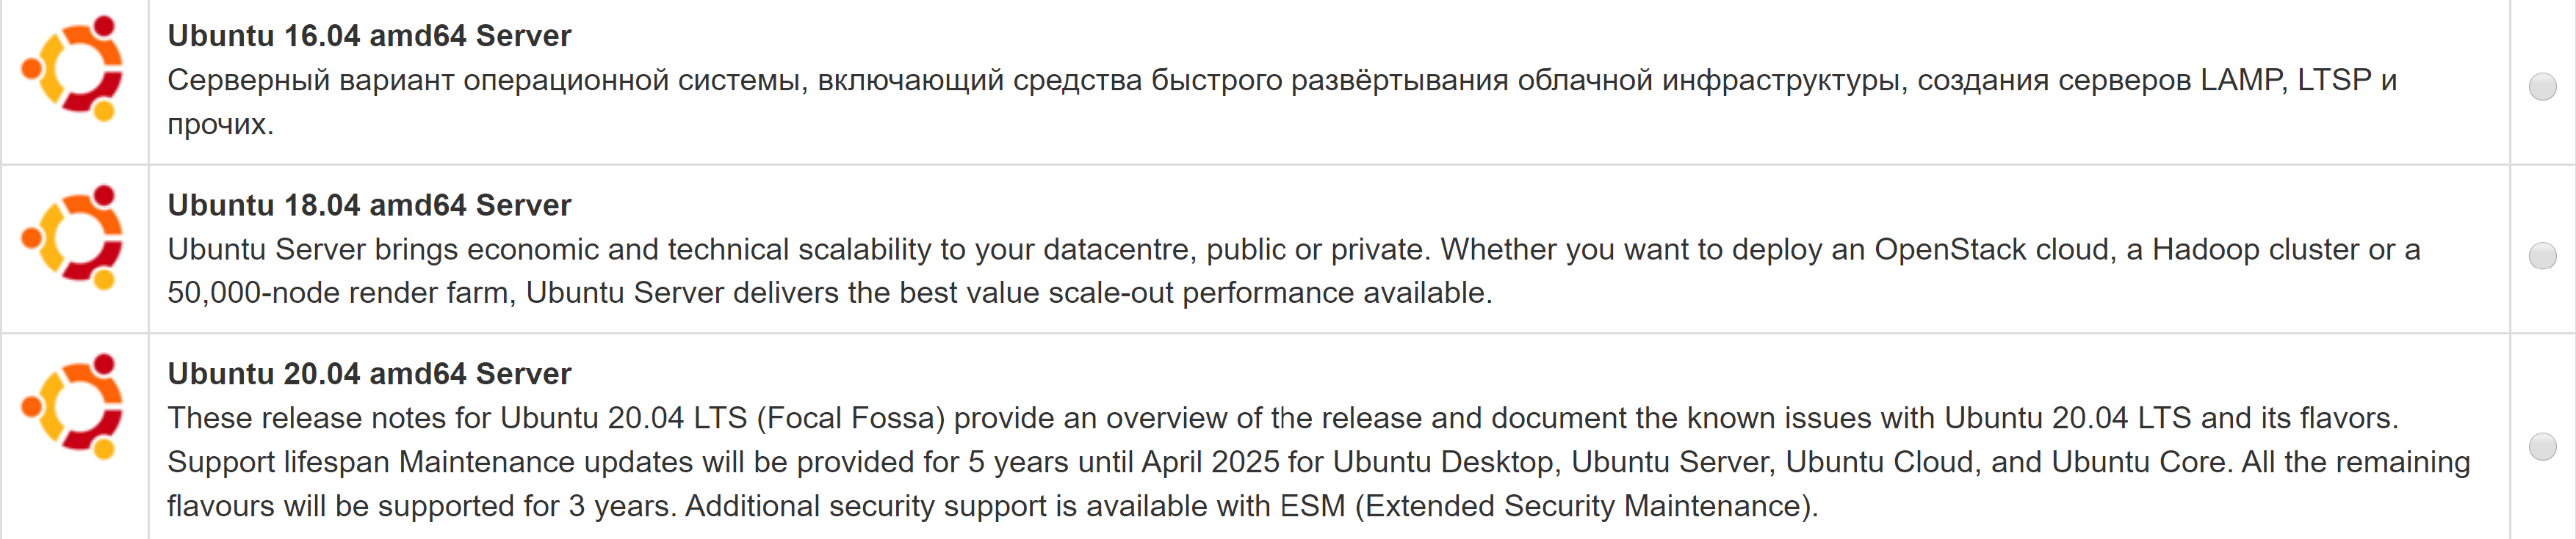Click the Russian description starting 'Серверный вариант'

pos(1282,102)
